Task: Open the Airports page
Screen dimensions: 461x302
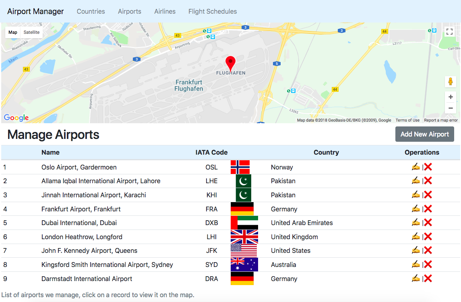Action: click(x=130, y=11)
